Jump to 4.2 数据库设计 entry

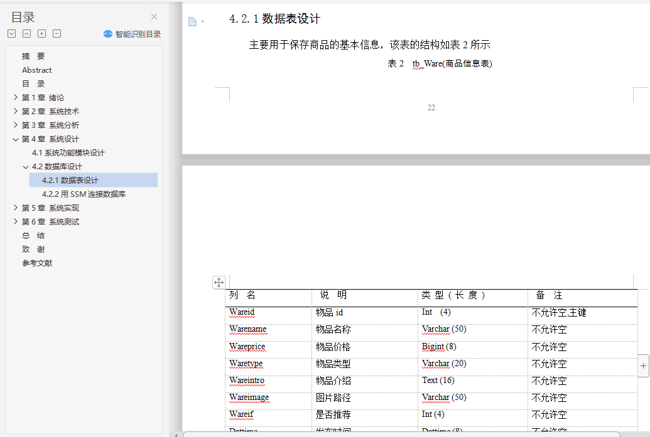(57, 166)
